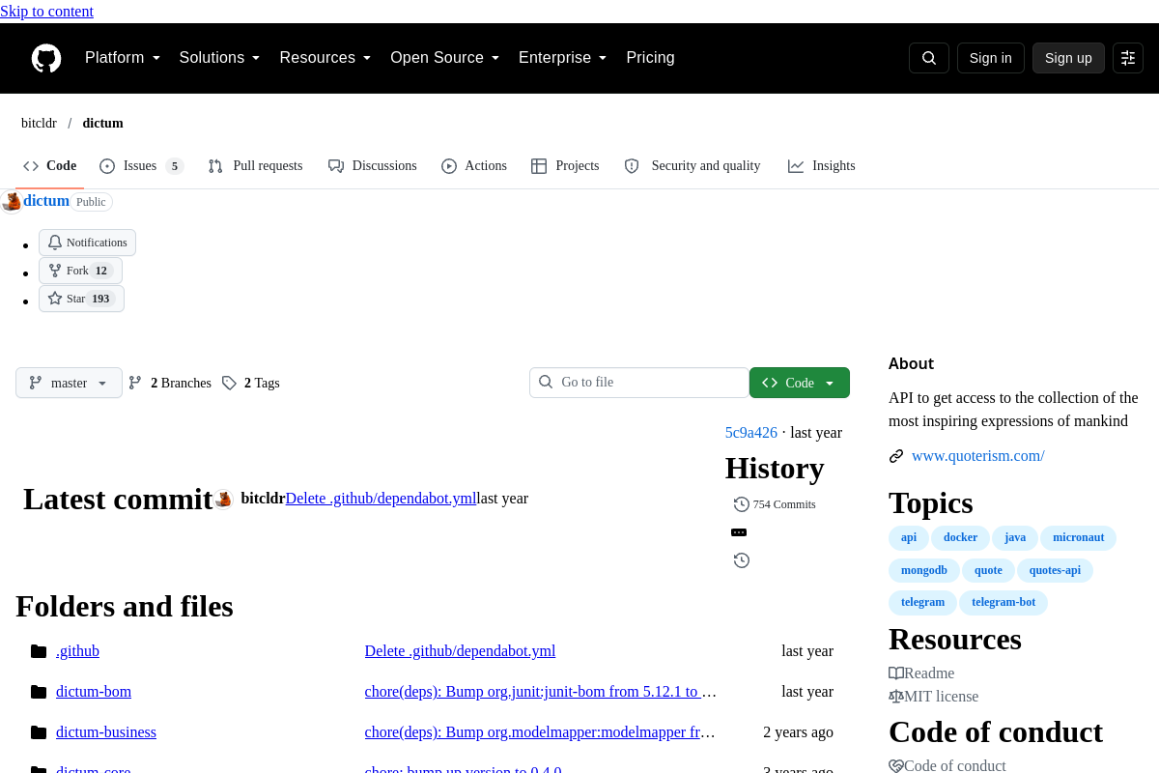Click the tag icon beside 2 Tags
This screenshot has width=1159, height=773.
tap(229, 383)
